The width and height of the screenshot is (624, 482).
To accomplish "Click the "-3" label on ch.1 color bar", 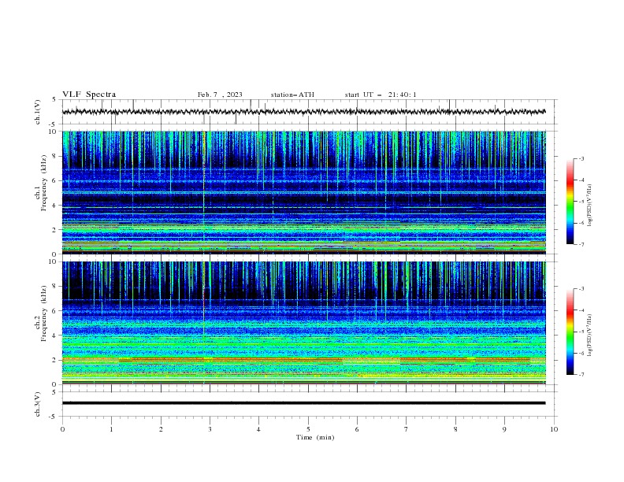I will (581, 158).
